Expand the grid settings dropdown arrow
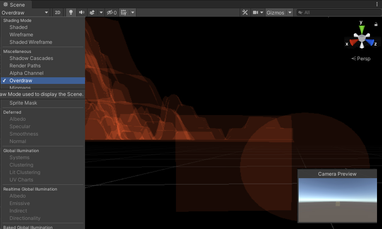The height and width of the screenshot is (229, 382). coord(133,12)
